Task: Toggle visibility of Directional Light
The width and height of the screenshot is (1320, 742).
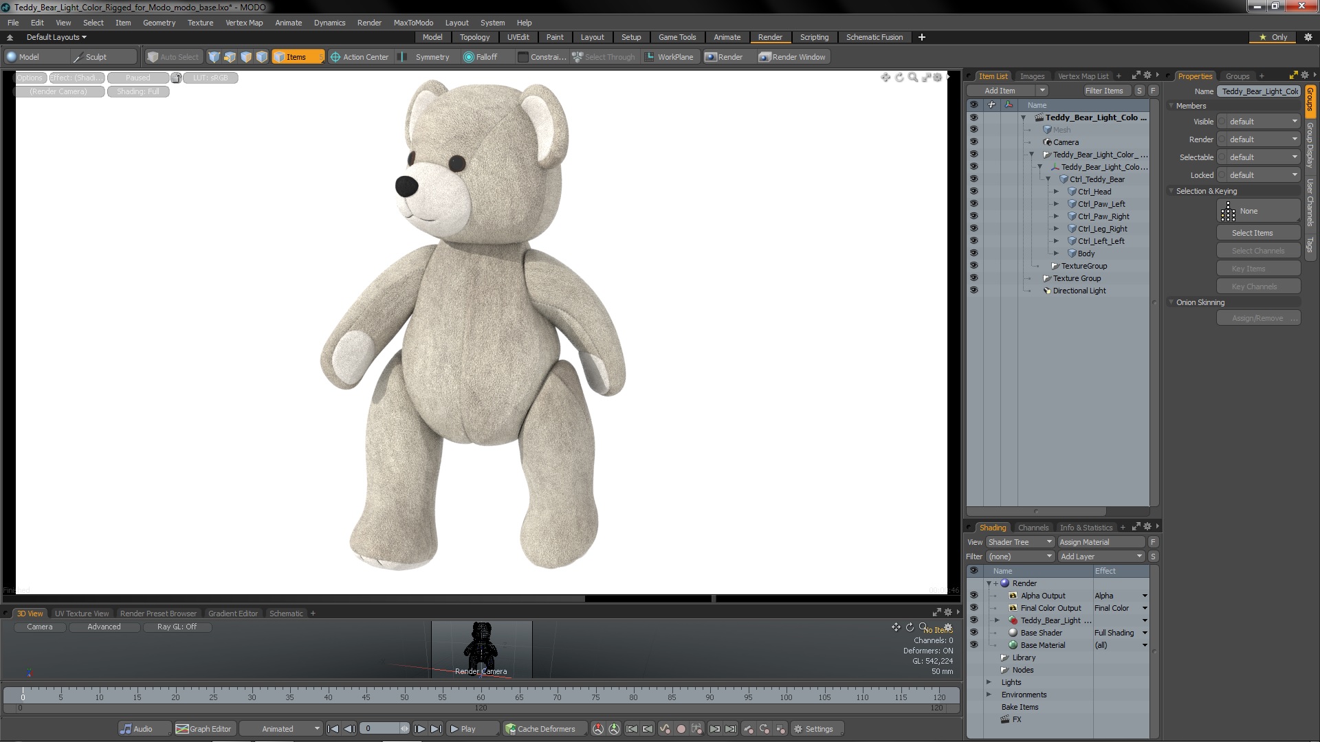Action: tap(973, 291)
